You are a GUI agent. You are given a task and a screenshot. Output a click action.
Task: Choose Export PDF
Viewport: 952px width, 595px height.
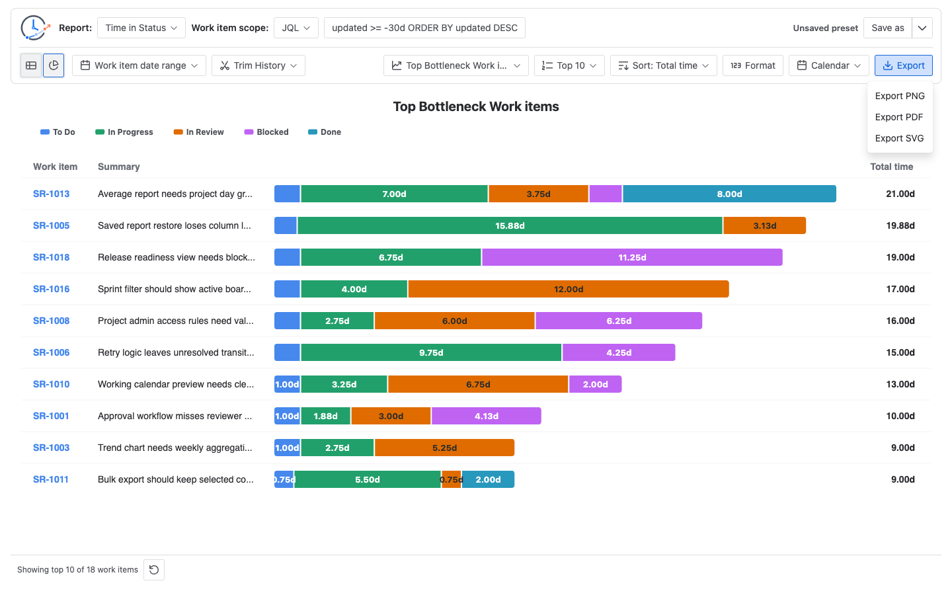(900, 117)
